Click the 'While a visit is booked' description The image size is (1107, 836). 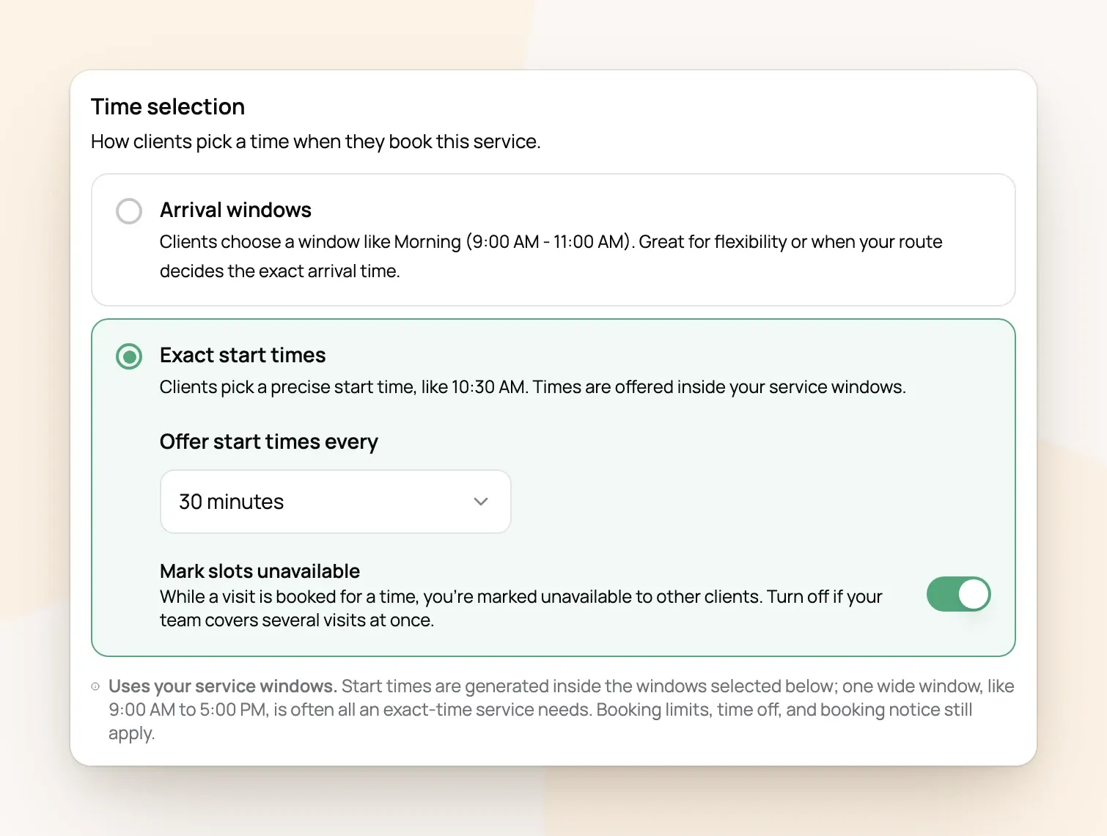pos(521,609)
